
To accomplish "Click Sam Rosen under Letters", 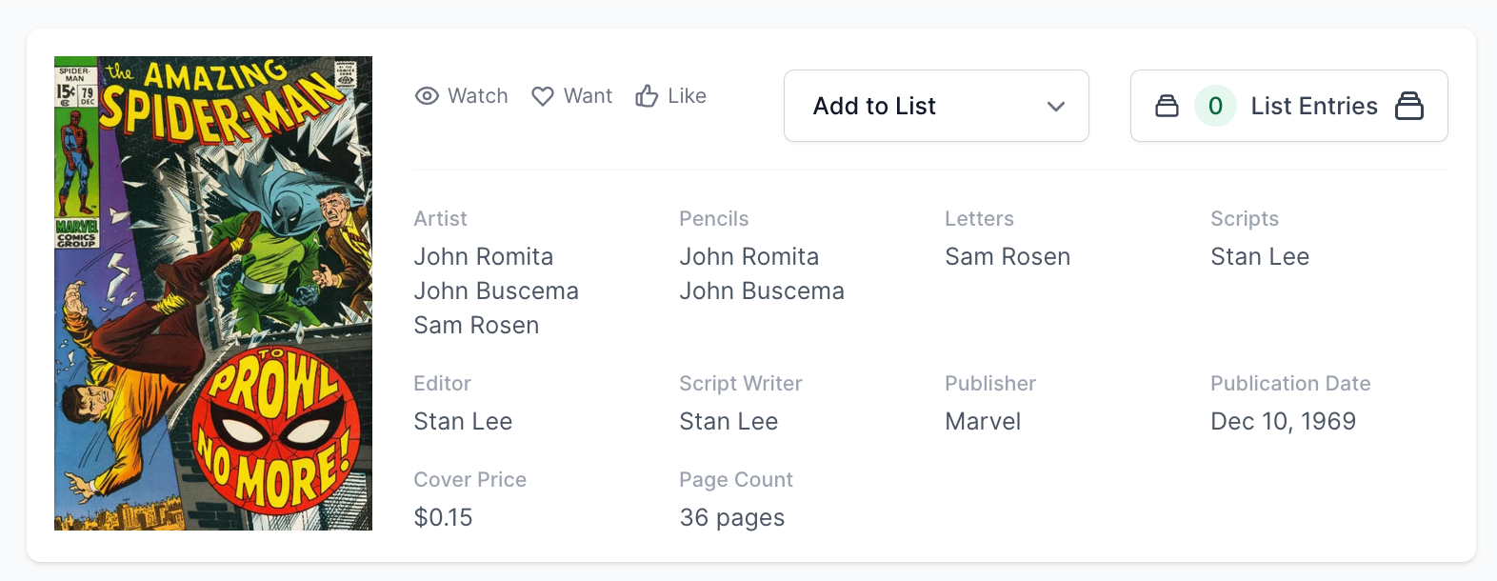I will [x=1008, y=257].
